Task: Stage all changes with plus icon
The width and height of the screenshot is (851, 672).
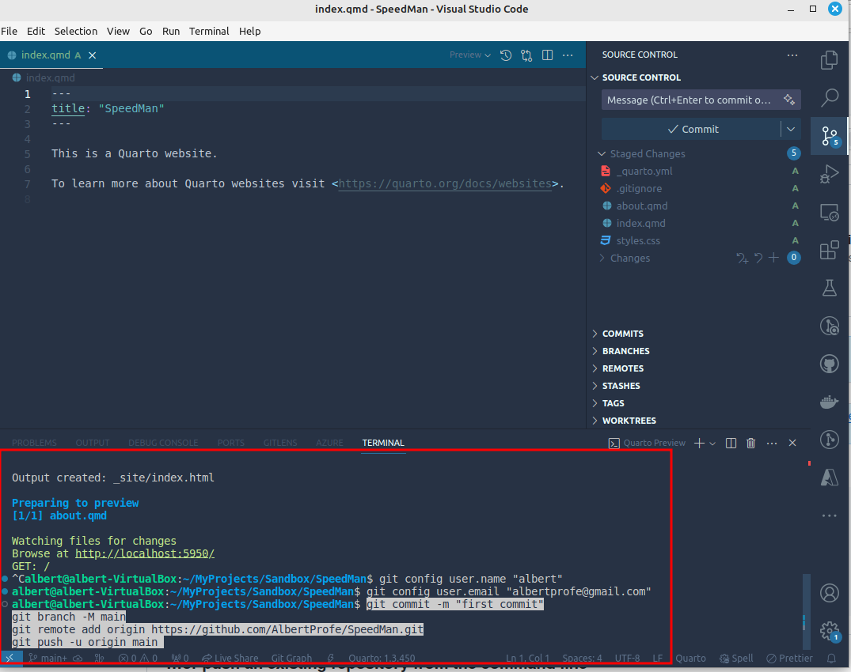Action: click(x=774, y=258)
